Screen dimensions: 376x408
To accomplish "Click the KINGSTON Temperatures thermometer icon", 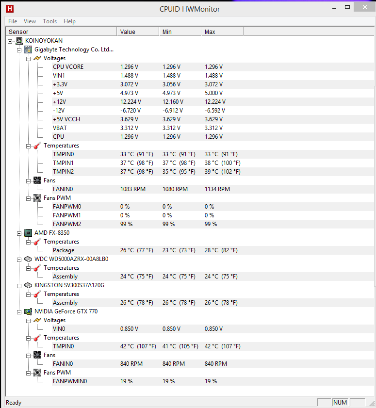I will [x=37, y=294].
